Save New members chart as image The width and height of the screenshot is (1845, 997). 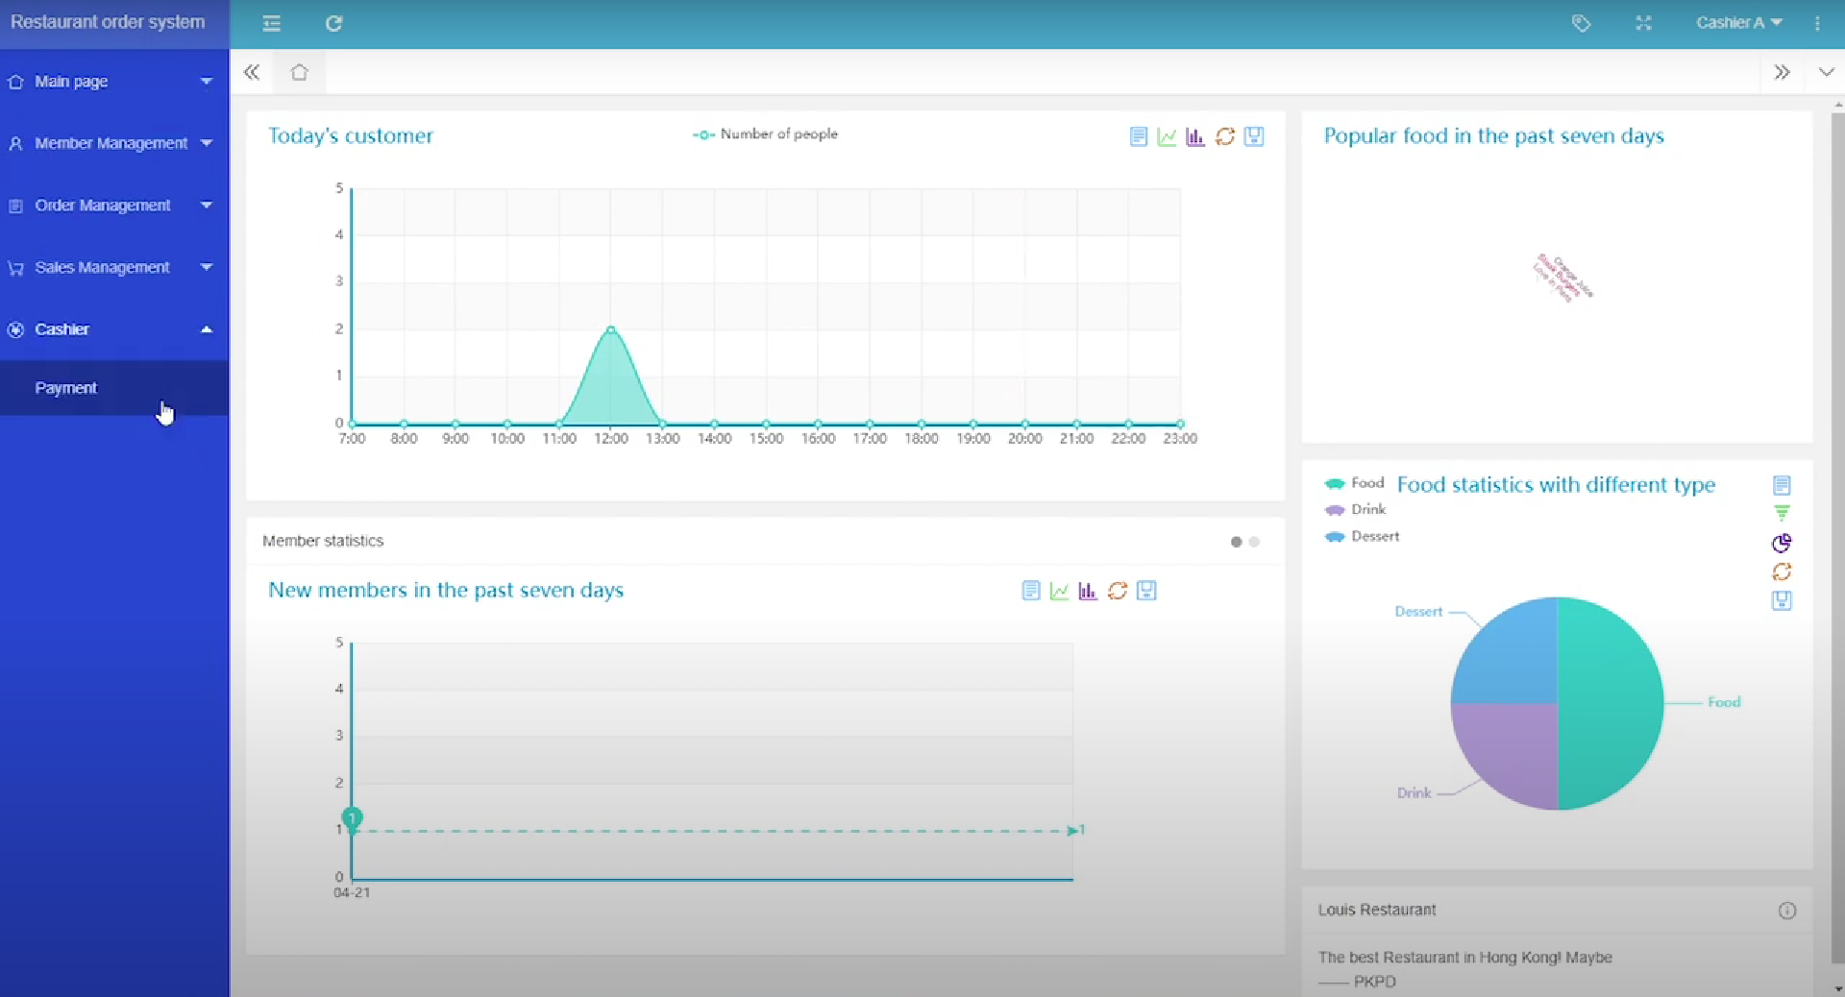(x=1146, y=591)
